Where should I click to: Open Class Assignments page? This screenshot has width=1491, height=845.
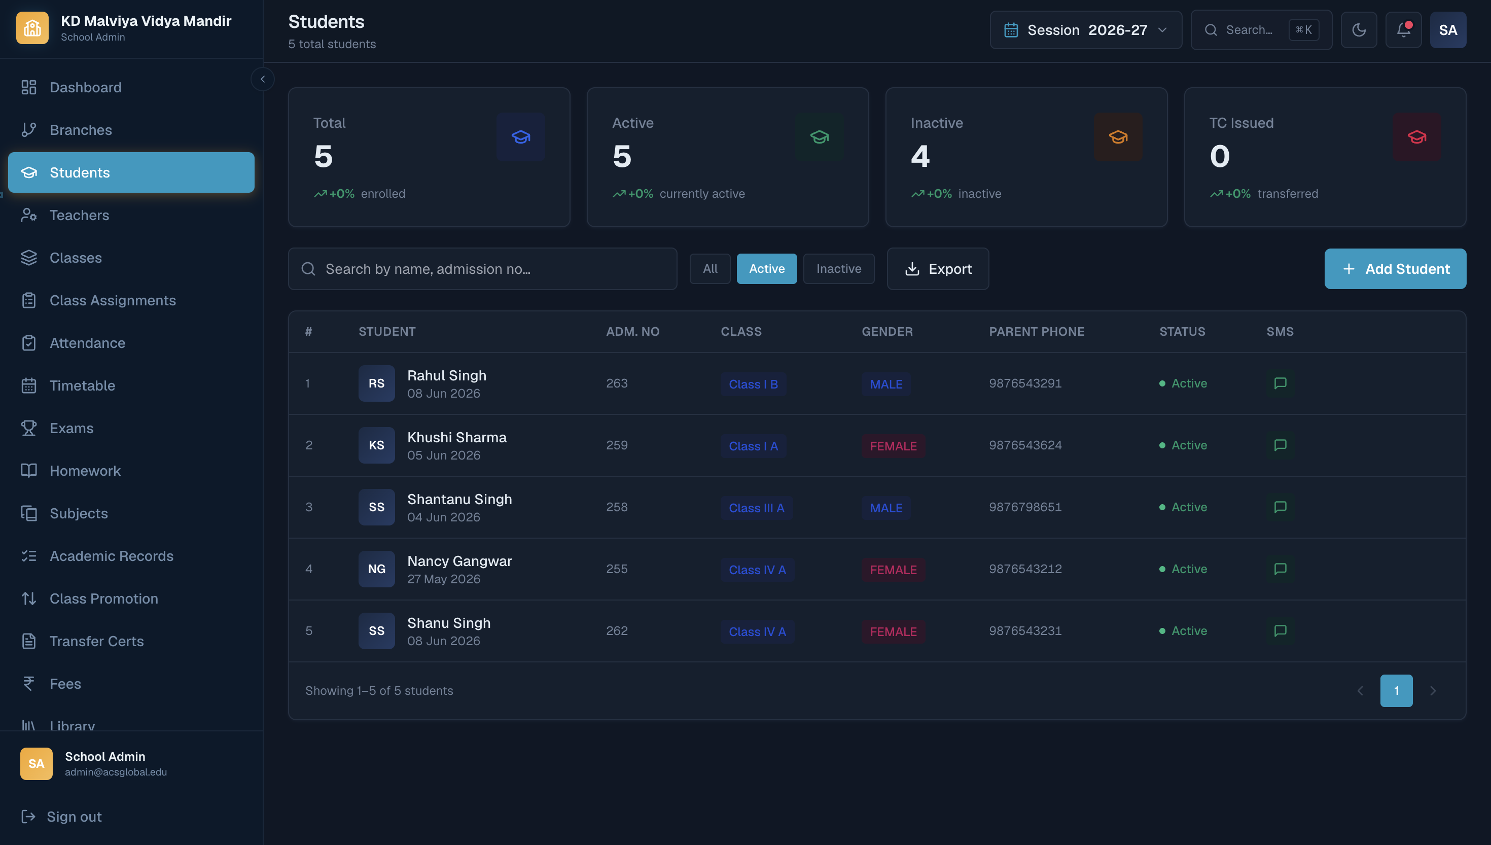click(x=131, y=300)
